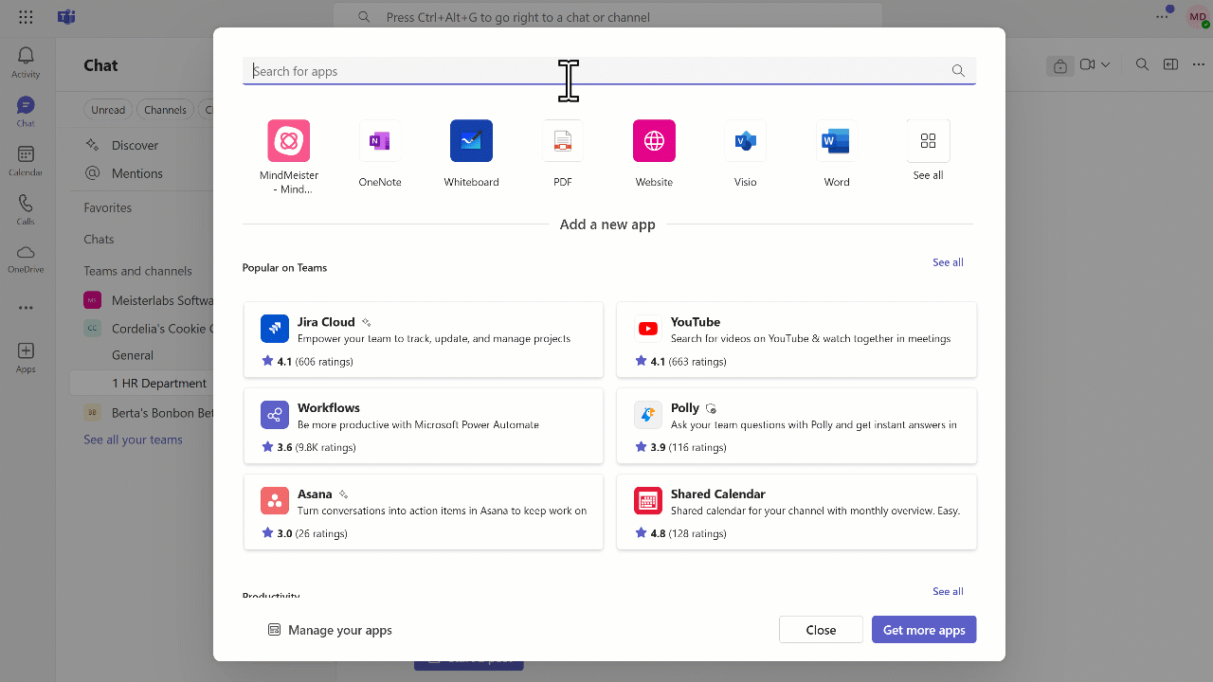Click the top Teams search bar
The image size is (1213, 682).
[607, 17]
